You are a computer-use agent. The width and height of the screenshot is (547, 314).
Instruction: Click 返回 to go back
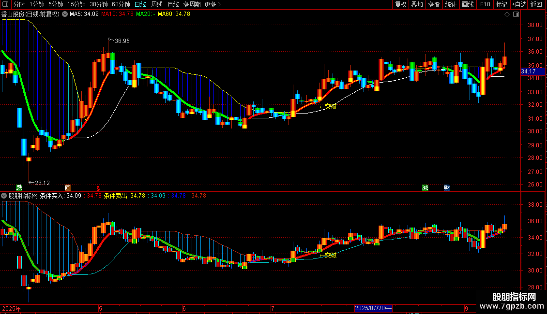pos(536,4)
